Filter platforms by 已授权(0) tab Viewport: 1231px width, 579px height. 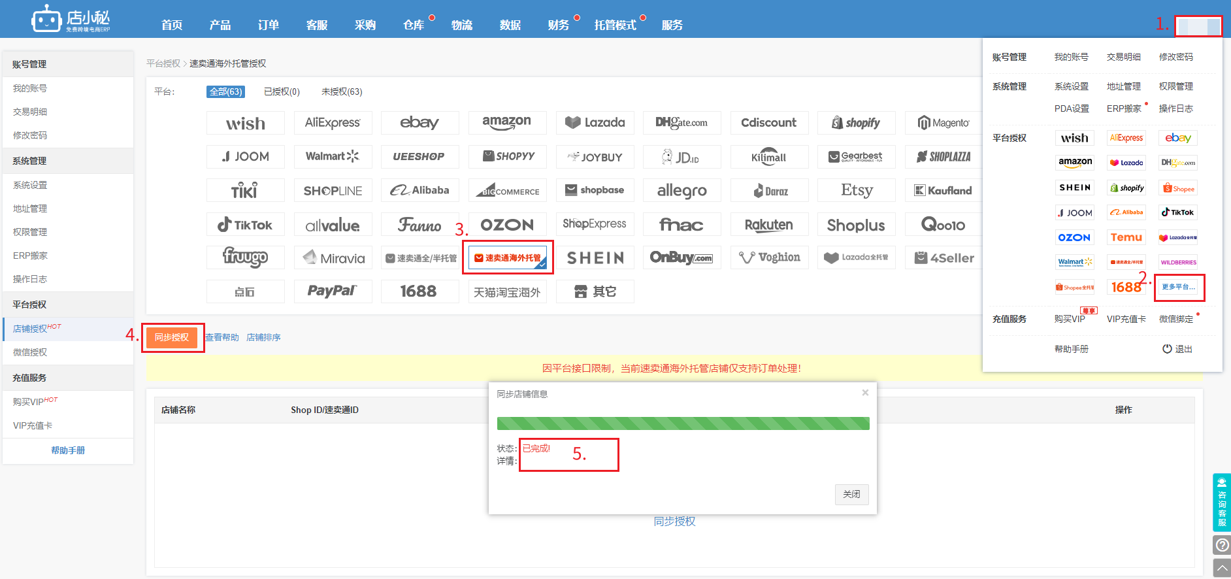coord(282,91)
